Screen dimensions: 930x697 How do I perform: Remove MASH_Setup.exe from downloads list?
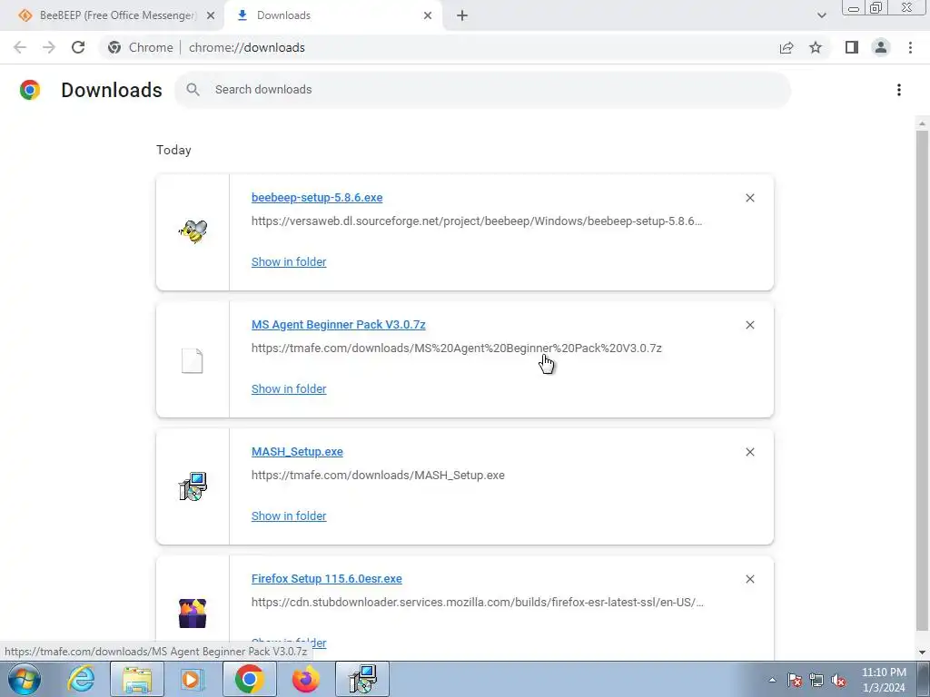click(x=749, y=452)
